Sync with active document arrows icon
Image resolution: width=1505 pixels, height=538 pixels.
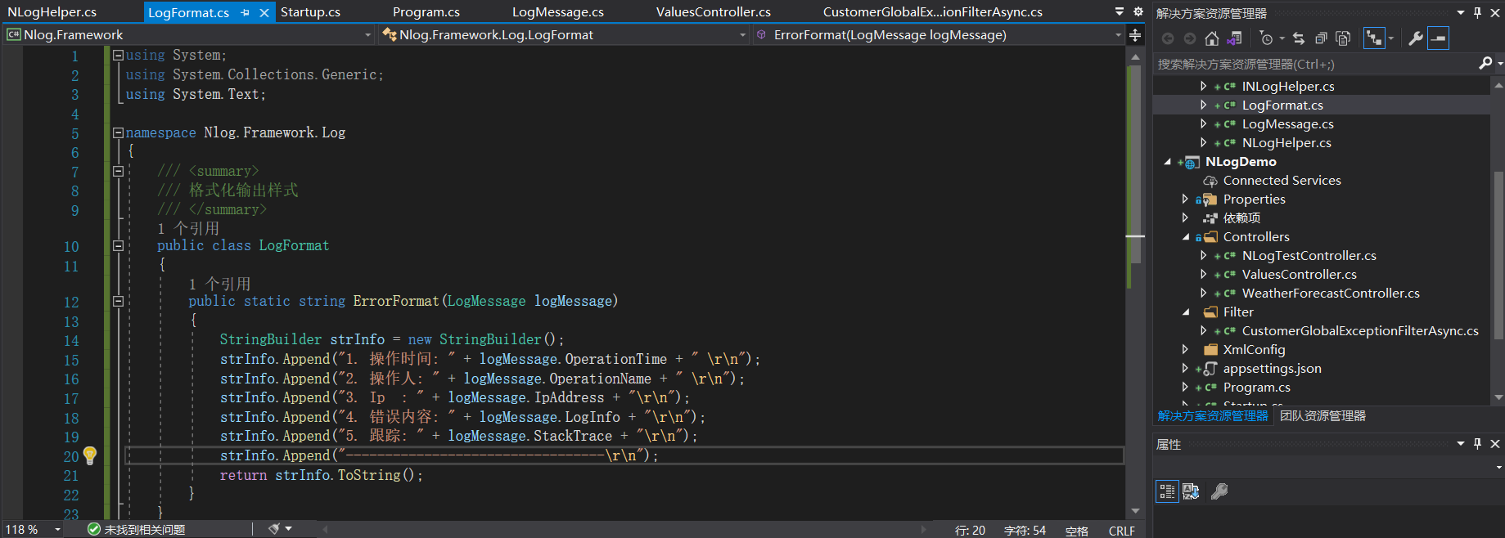tap(1299, 38)
